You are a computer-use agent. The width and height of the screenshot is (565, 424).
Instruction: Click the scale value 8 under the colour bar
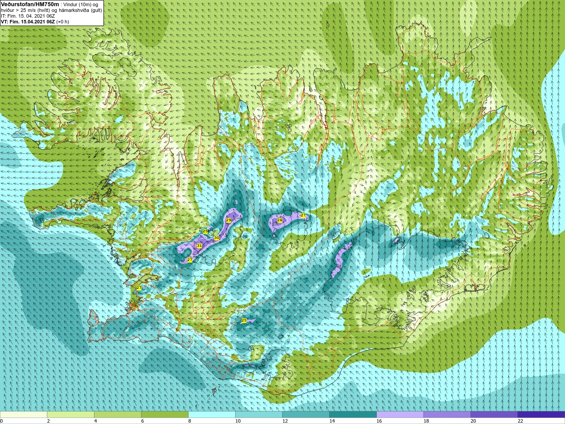pos(190,421)
